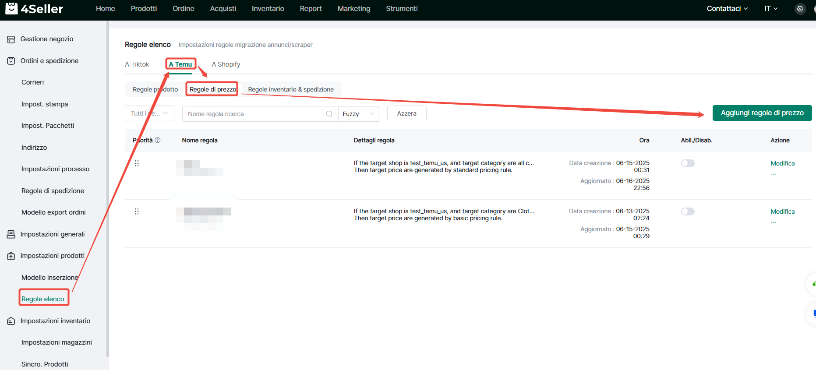This screenshot has width=816, height=370.
Task: Click the Impostazioni prodotti icon
Action: coord(11,256)
